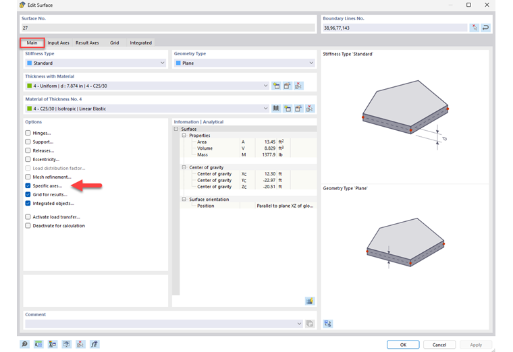513x352 pixels.
Task: Uncheck Specific axes option
Action: 28,185
